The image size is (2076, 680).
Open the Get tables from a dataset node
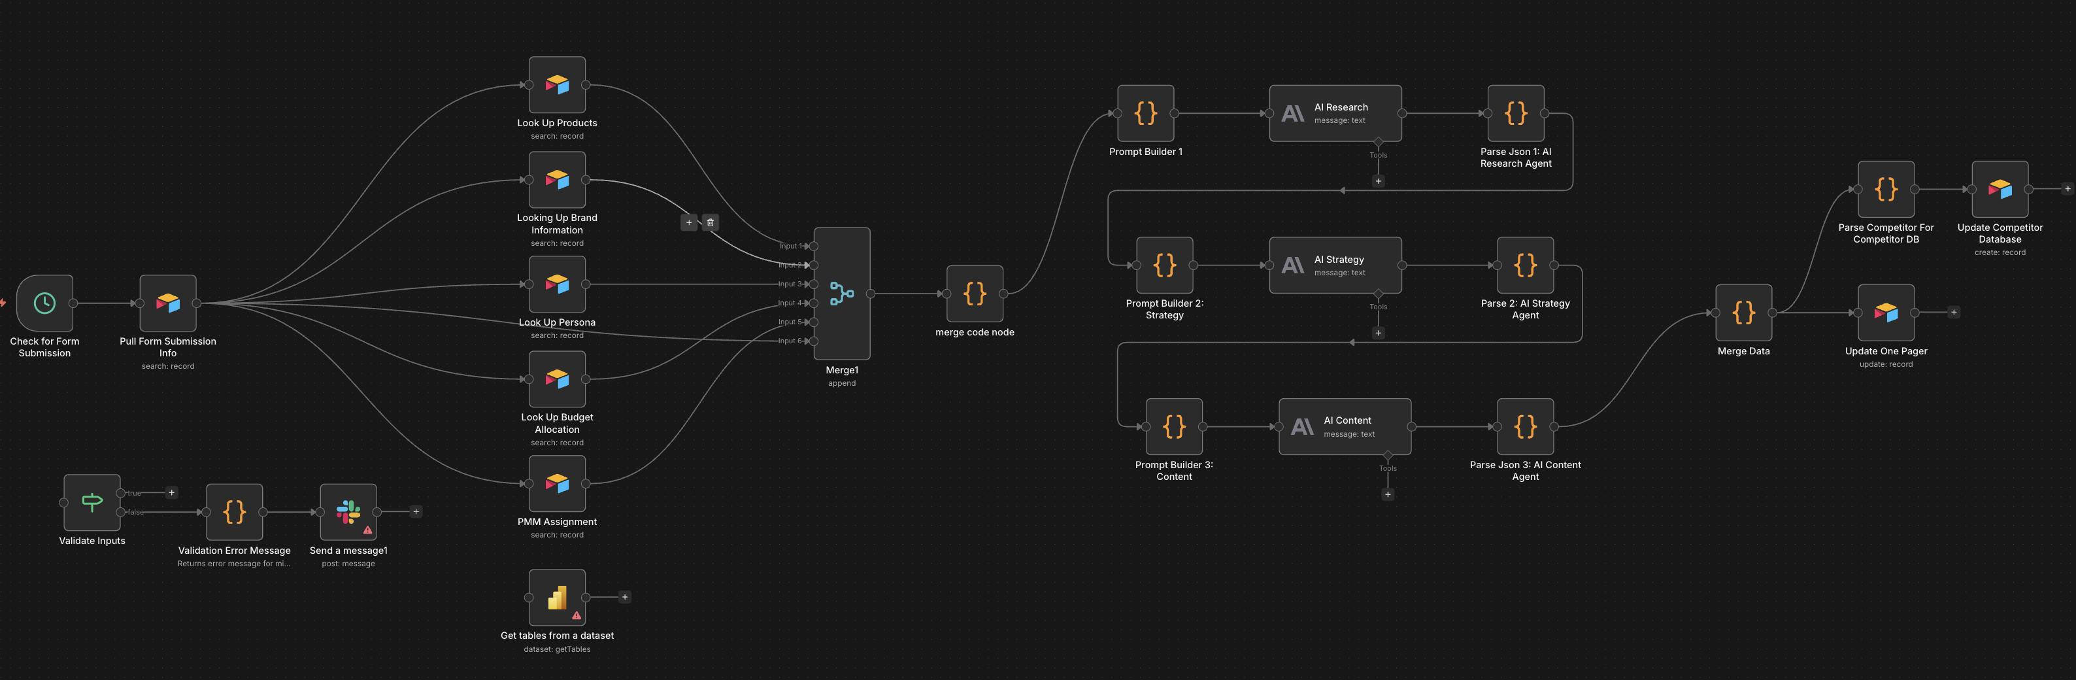point(557,598)
